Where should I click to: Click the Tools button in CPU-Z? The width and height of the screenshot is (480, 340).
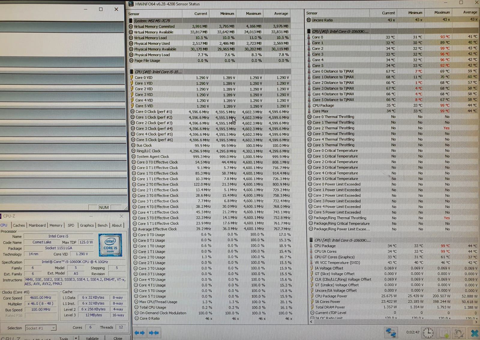64,339
